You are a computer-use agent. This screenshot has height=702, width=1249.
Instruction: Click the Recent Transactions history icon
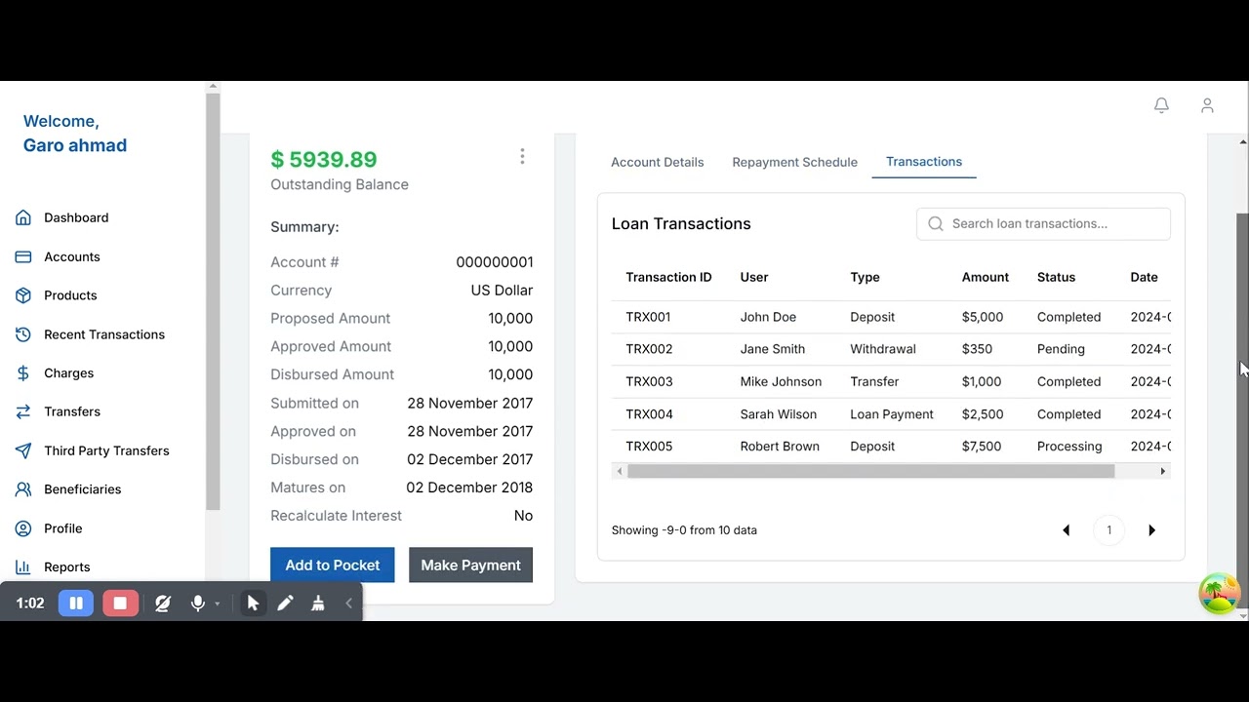23,334
